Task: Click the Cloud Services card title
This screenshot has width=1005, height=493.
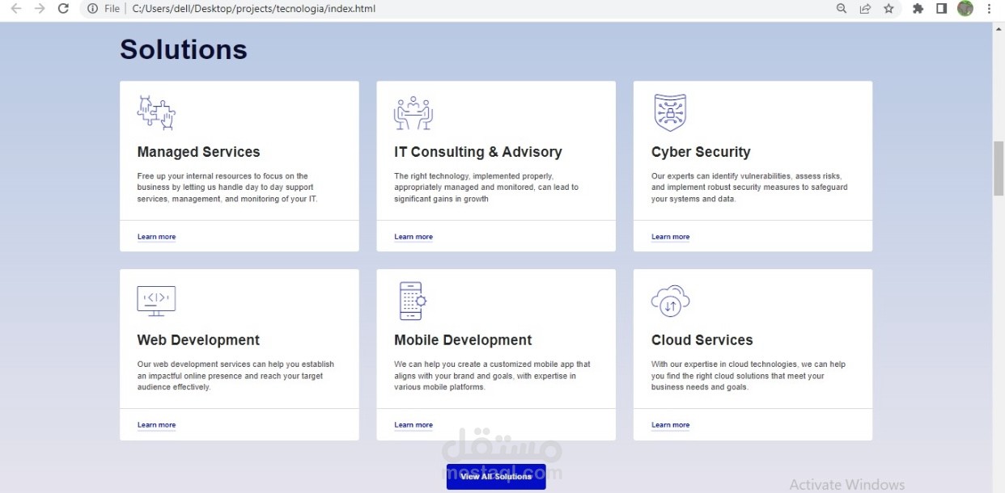Action: (x=702, y=340)
